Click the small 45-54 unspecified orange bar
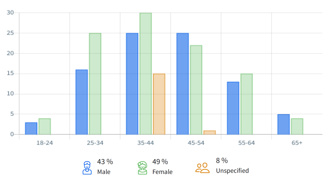The width and height of the screenshot is (332, 185). pyautogui.click(x=209, y=133)
